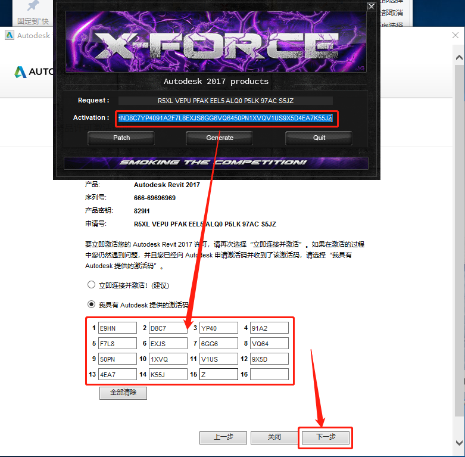Click activation field 8 containing VQ64
This screenshot has height=457, width=465.
pyautogui.click(x=269, y=343)
